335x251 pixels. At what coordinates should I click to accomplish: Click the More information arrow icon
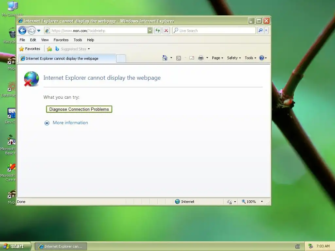47,123
